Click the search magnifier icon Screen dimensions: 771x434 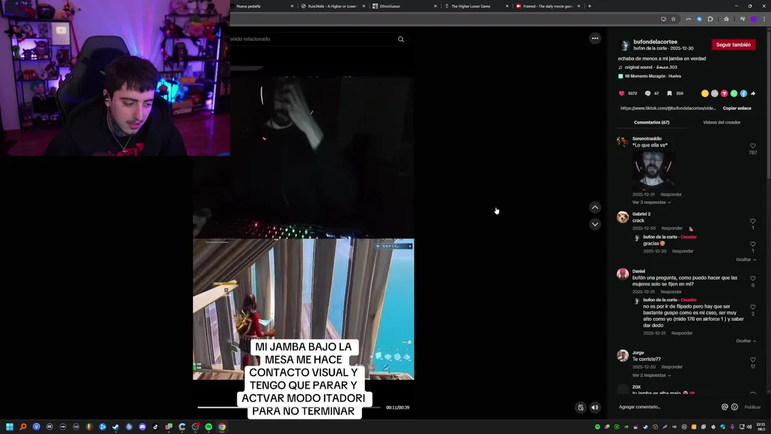point(401,39)
